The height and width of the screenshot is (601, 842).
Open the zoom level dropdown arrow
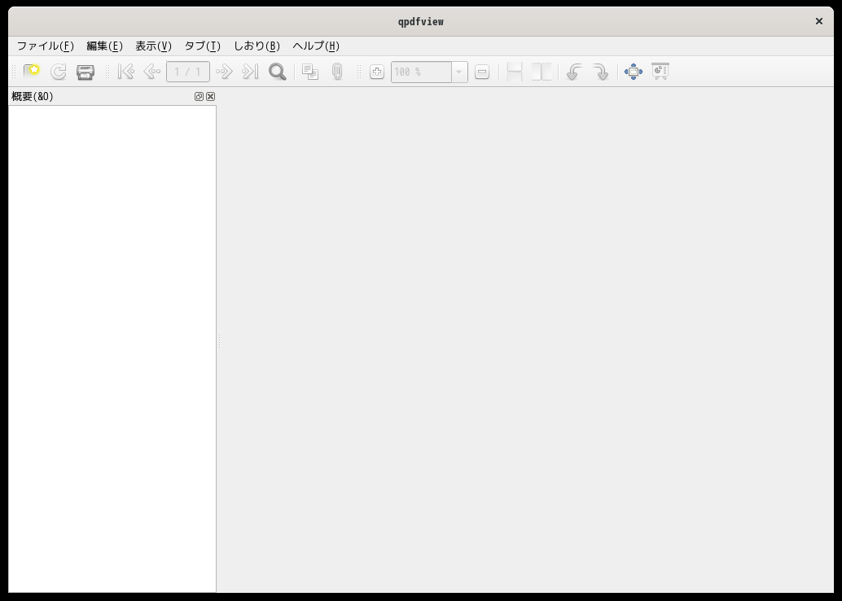tap(459, 72)
